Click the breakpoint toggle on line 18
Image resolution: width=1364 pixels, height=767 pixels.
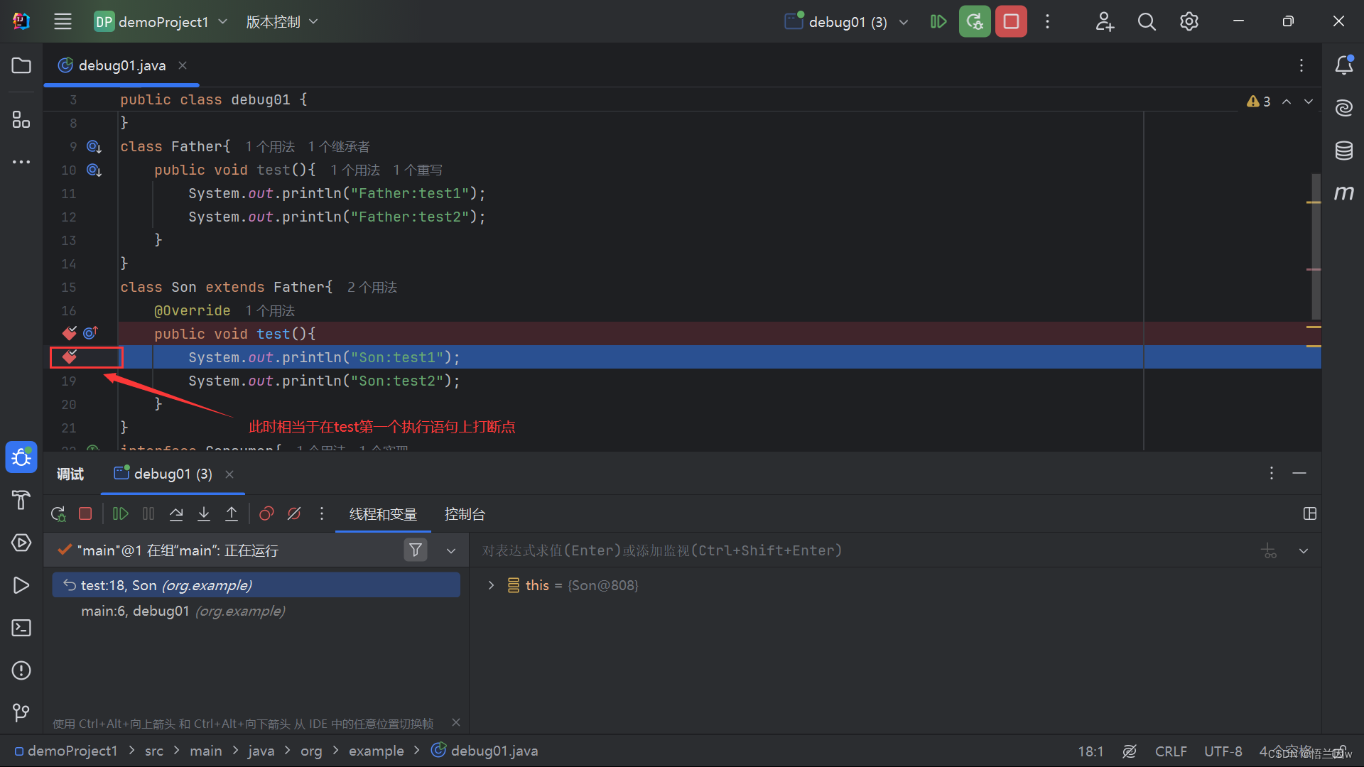click(x=70, y=357)
